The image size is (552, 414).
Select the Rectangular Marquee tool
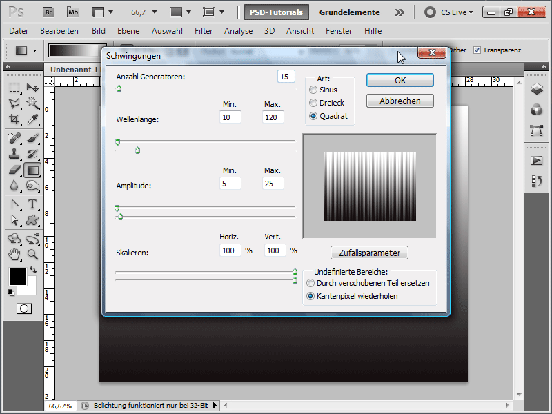click(x=14, y=87)
